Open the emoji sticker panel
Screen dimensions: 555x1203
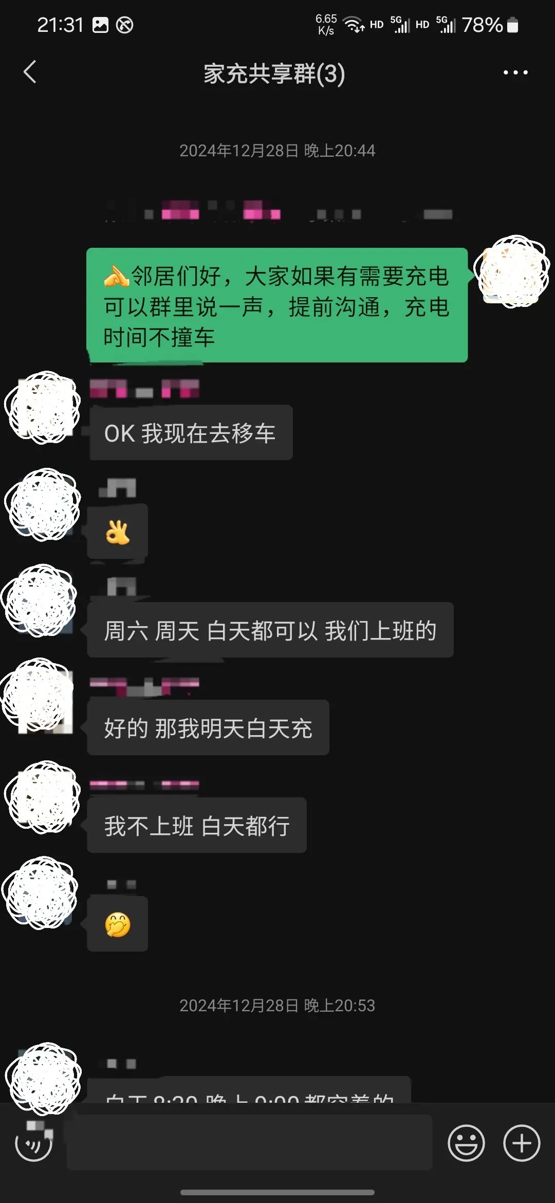click(x=466, y=1143)
